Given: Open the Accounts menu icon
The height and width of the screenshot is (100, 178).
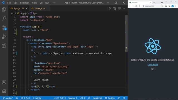Looking at the screenshot, I should click(x=4, y=82).
